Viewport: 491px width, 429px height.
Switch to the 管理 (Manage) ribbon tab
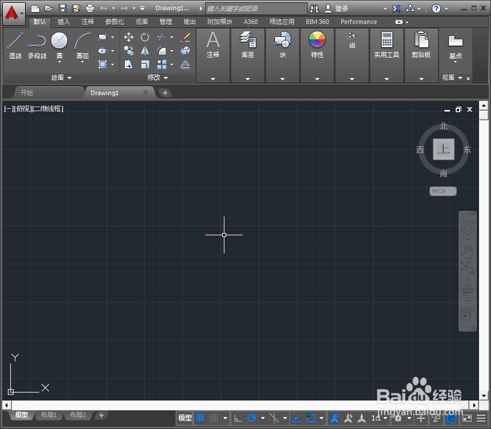point(166,22)
